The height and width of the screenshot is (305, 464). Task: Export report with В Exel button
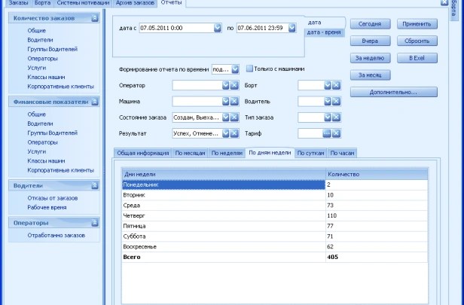(419, 57)
